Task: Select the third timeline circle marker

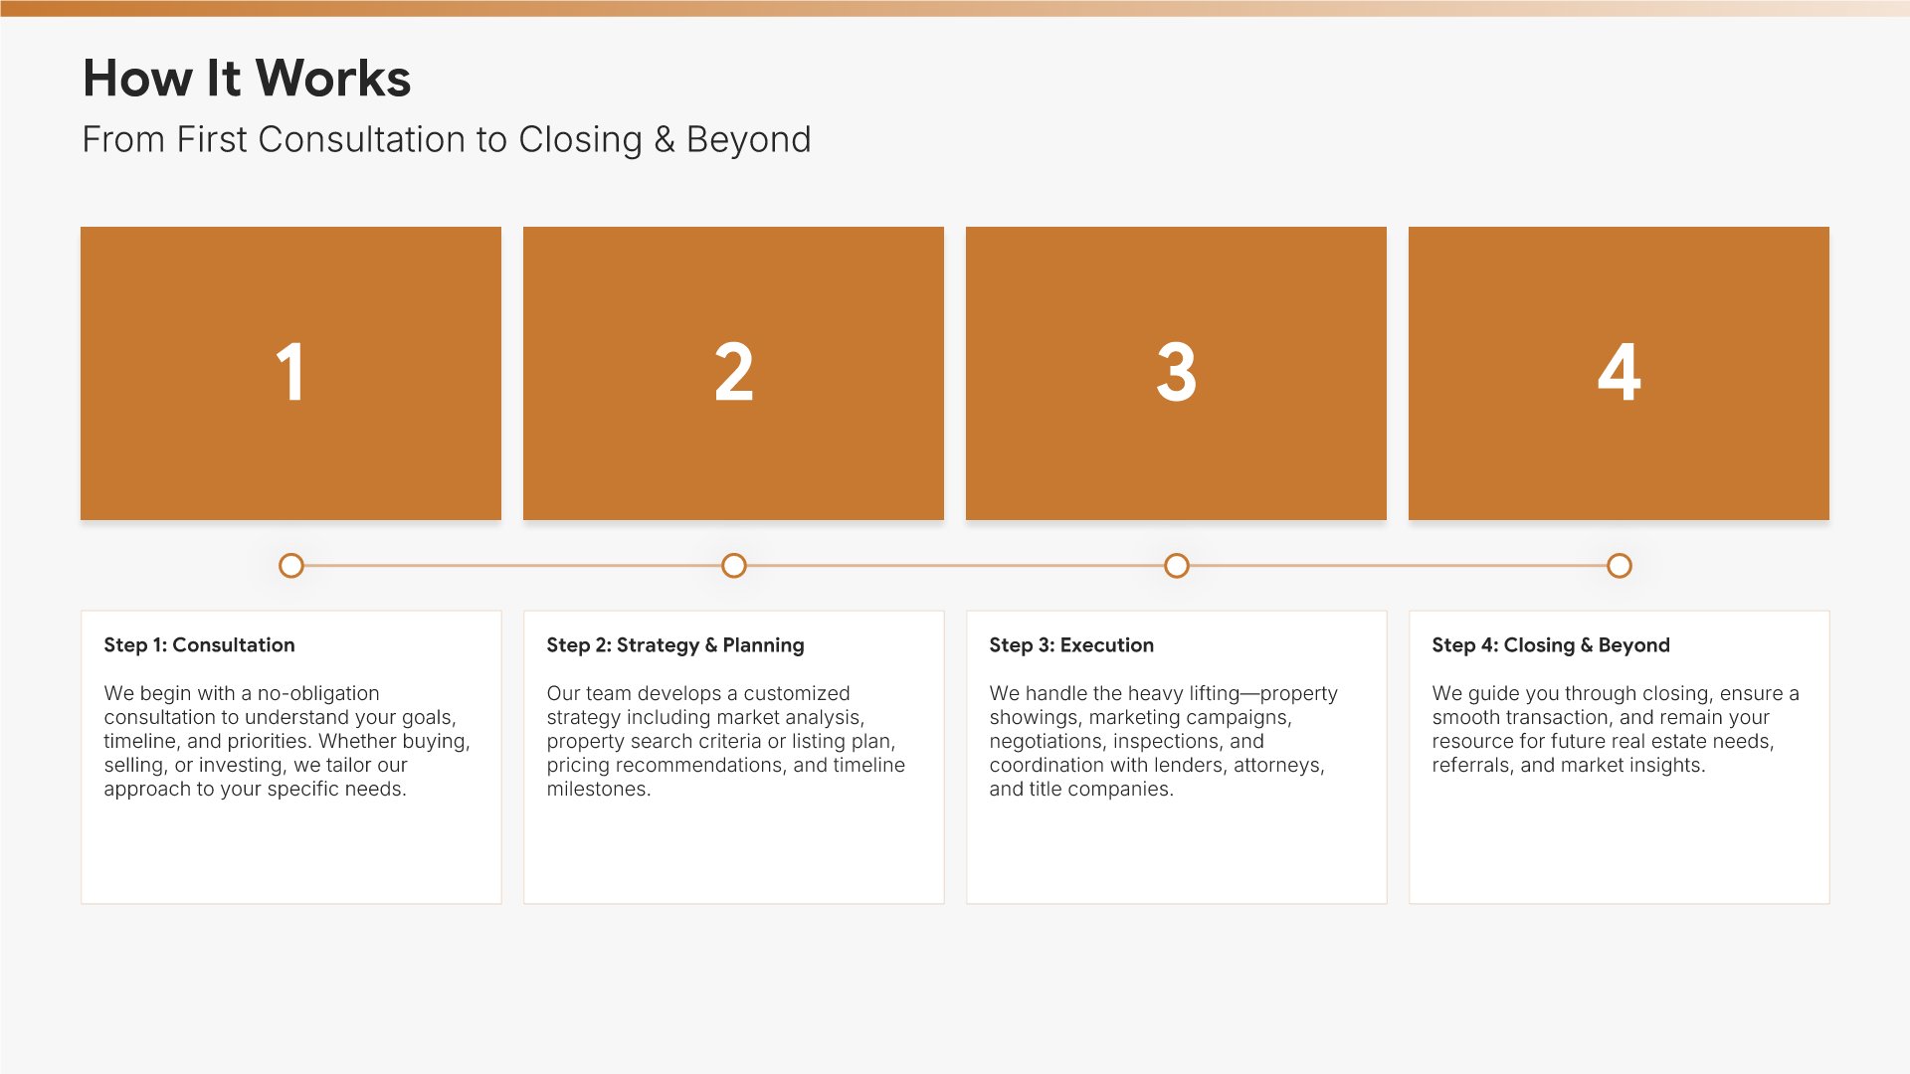Action: point(1177,566)
